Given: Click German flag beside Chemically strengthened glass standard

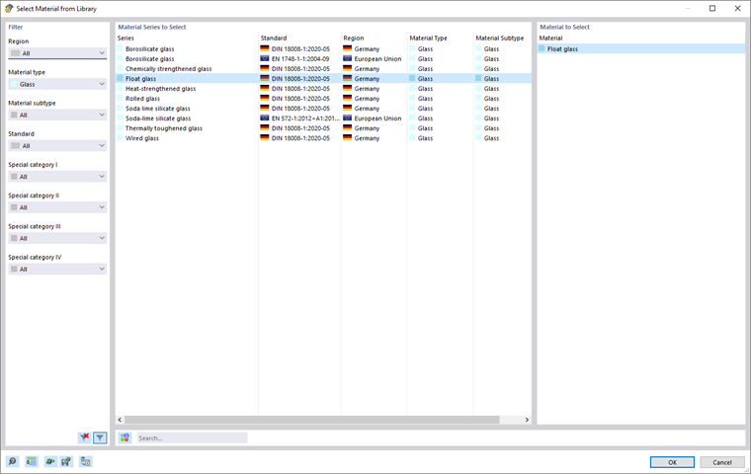Looking at the screenshot, I should pyautogui.click(x=265, y=68).
